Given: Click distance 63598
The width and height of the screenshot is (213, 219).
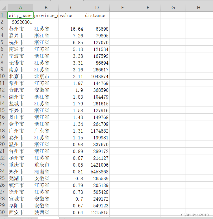Looking at the screenshot, I should pos(97,29).
